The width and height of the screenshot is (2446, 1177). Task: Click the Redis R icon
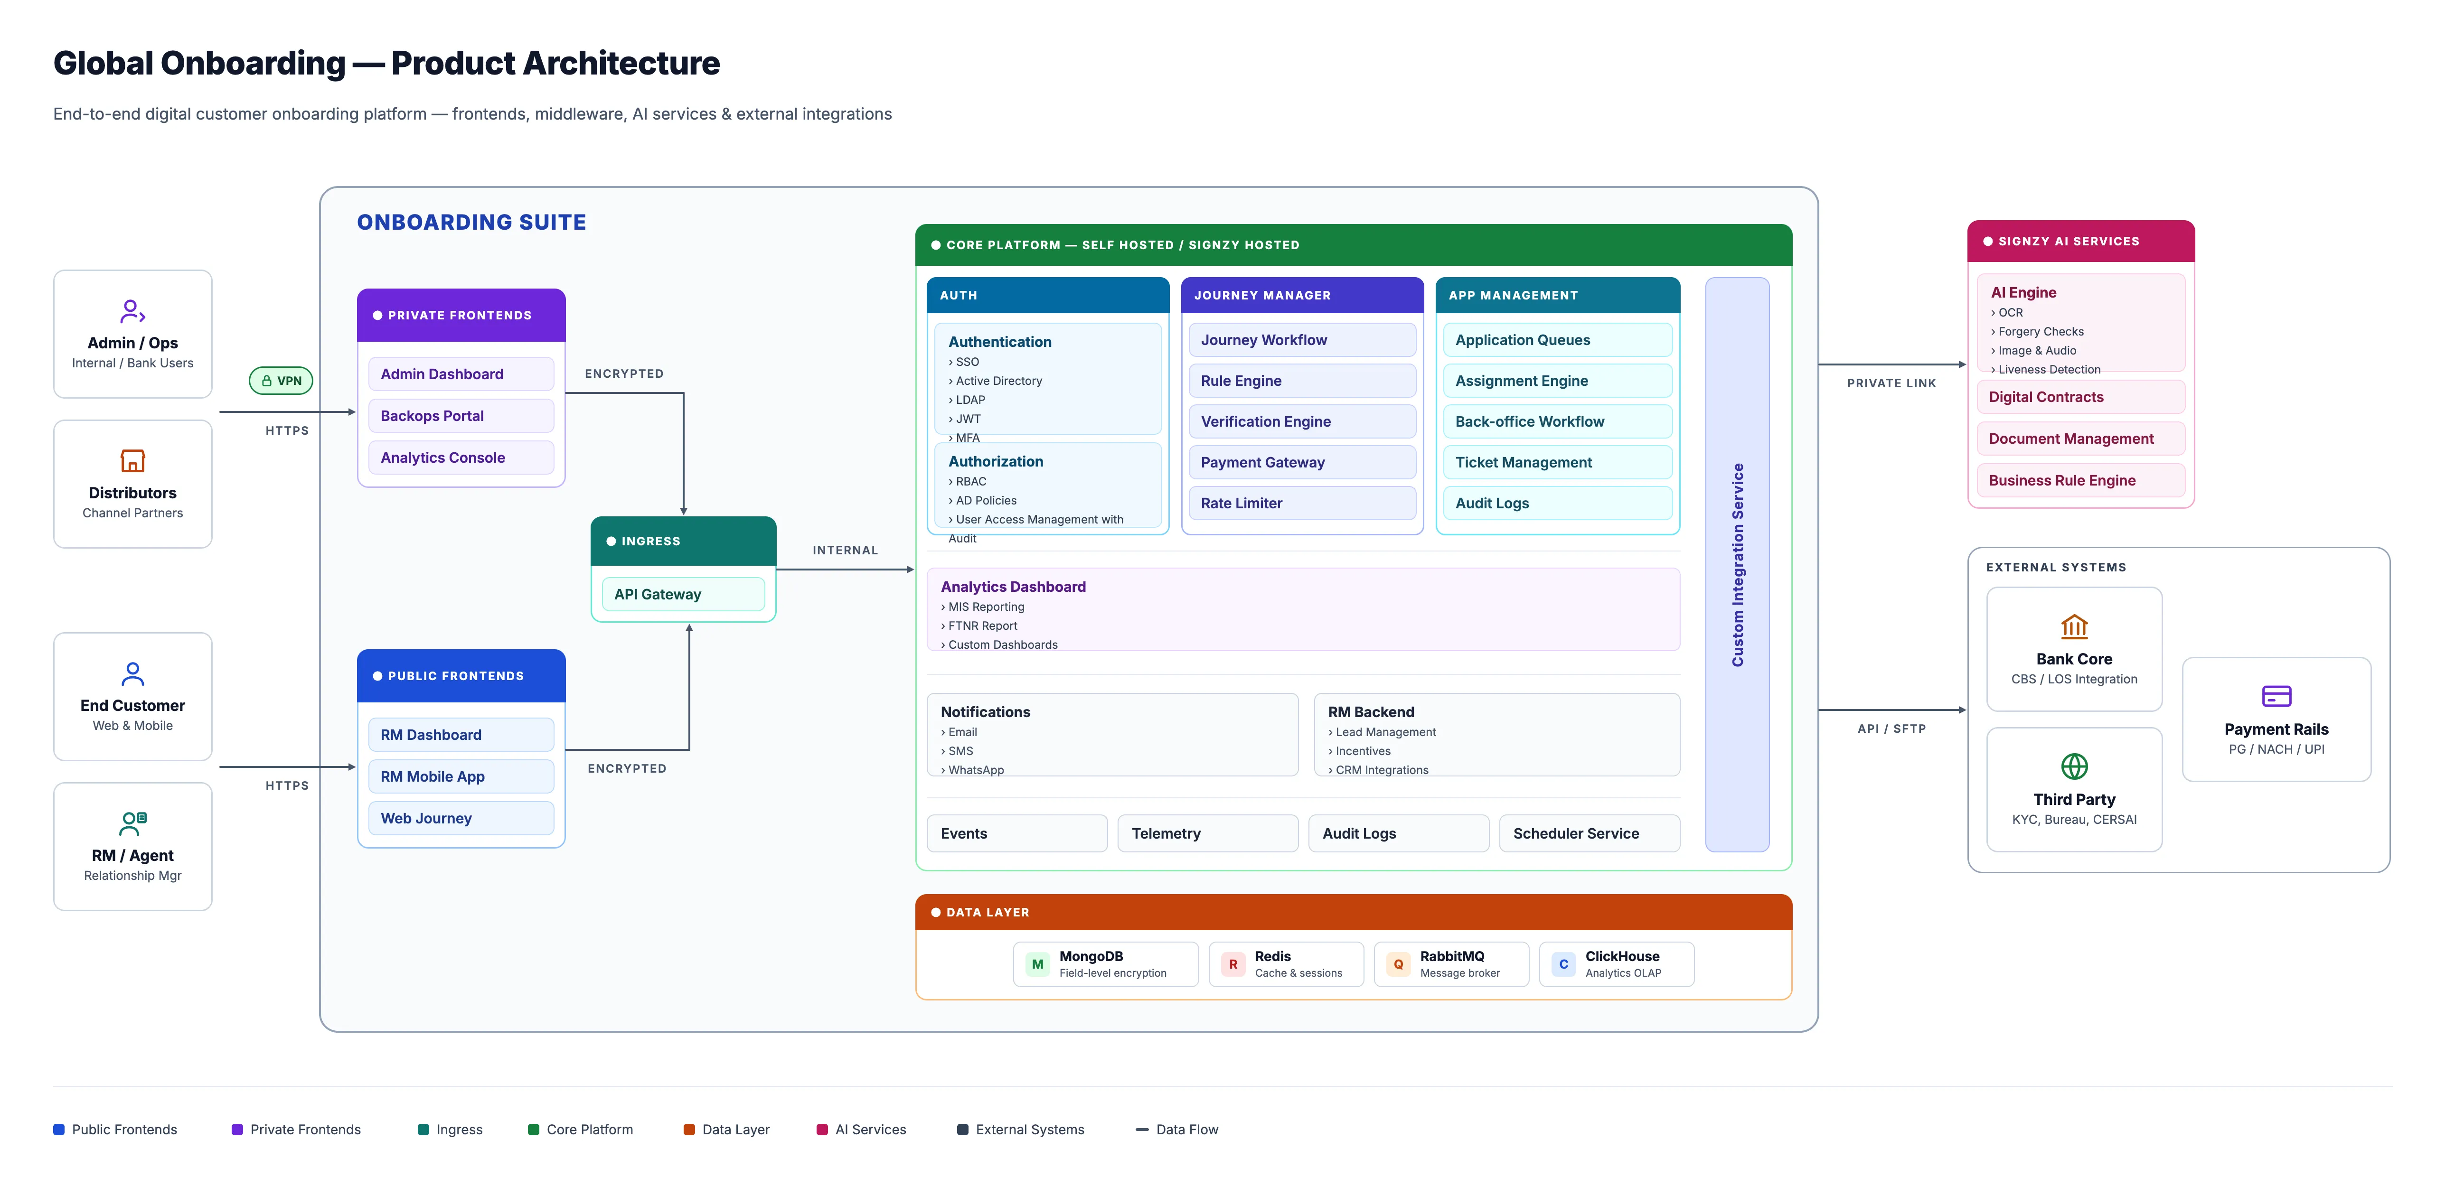(1233, 964)
